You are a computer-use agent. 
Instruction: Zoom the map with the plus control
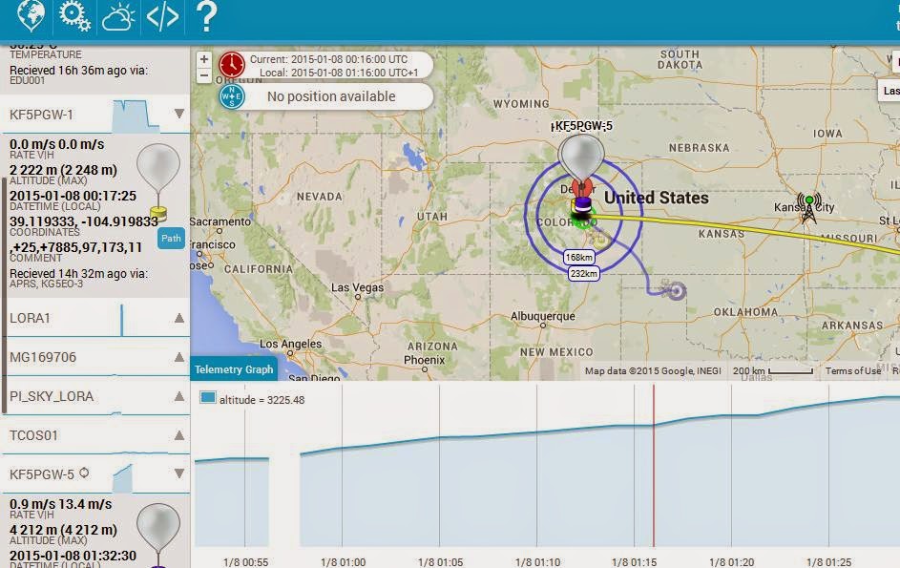point(203,59)
